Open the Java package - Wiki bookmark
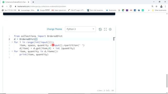Viewport: 168px width, 94px height. (27, 10)
